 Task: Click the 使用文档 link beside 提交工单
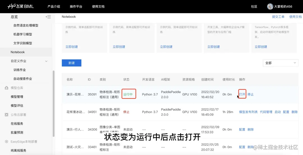click(295, 17)
